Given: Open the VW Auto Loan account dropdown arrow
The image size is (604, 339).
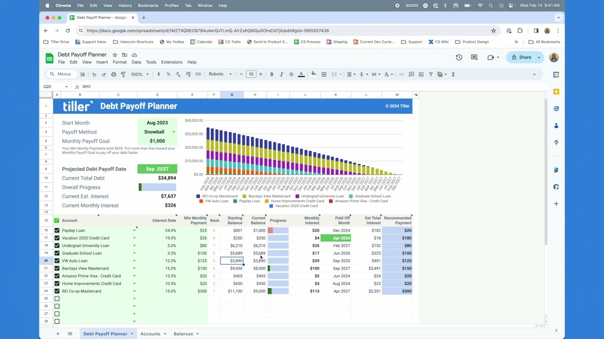Looking at the screenshot, I should point(134,261).
